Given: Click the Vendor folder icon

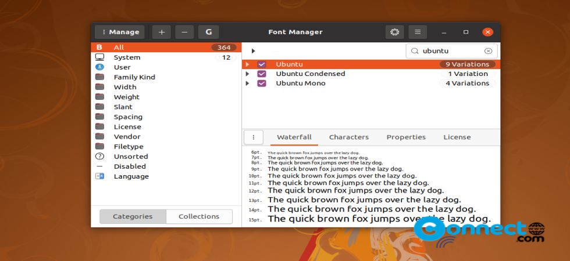Looking at the screenshot, I should point(99,136).
